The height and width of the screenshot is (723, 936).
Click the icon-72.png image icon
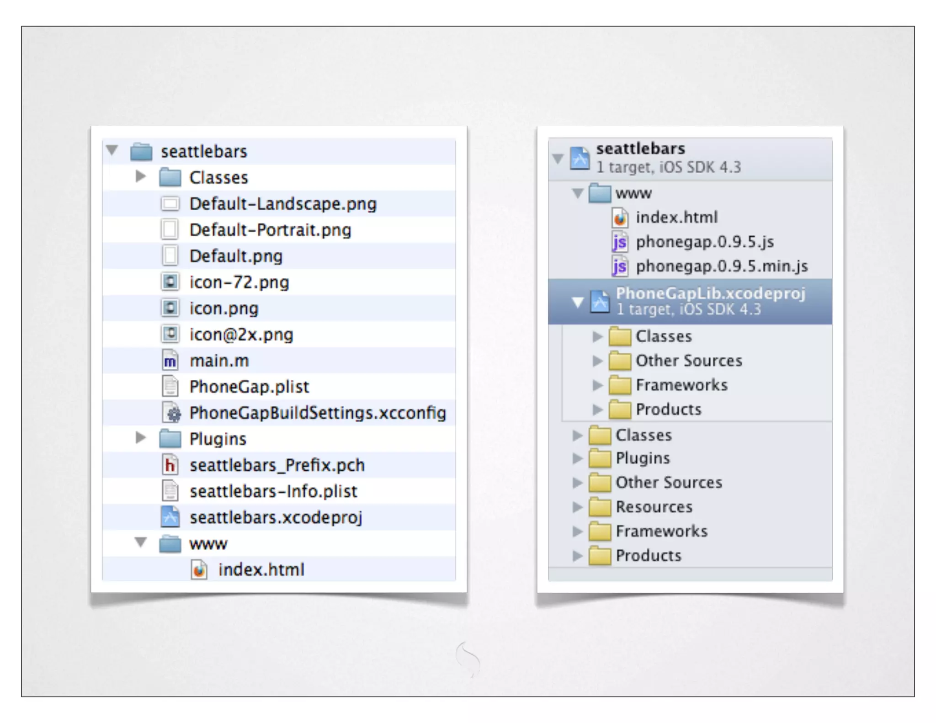[170, 282]
